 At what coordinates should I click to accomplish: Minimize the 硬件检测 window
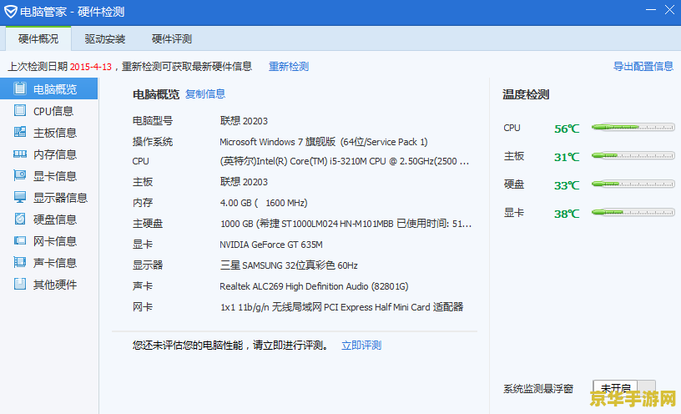tap(651, 9)
